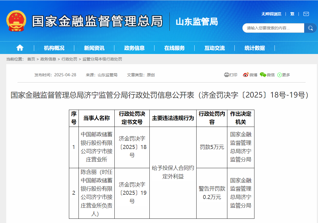
Task: Click the 山东监管局 heading
Action: click(x=197, y=21)
